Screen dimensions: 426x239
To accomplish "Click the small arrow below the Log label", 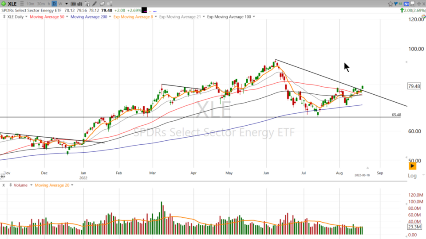I will (423, 175).
